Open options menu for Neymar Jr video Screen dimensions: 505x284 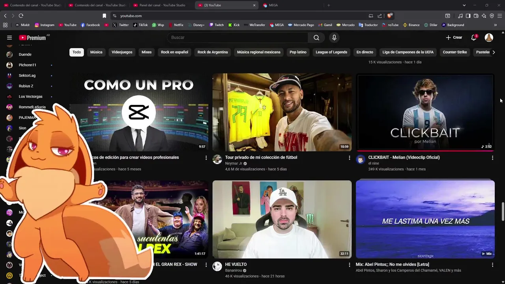tap(349, 158)
